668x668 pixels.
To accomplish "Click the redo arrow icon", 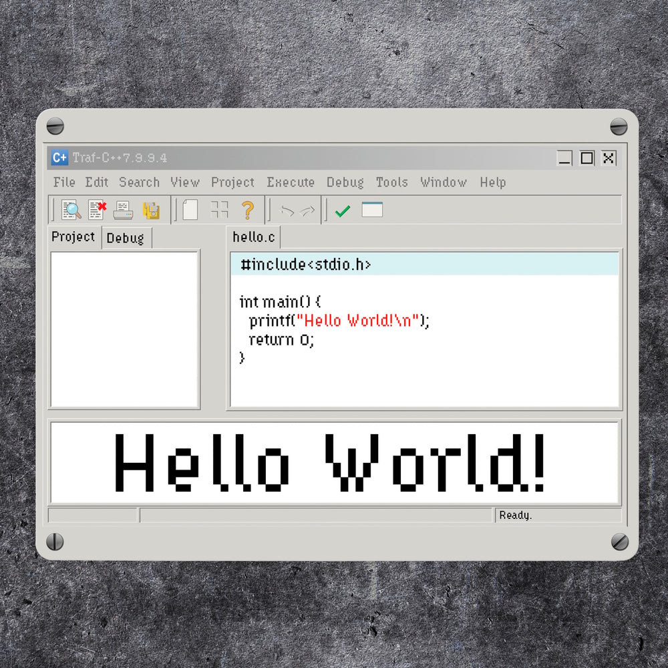I will 307,211.
